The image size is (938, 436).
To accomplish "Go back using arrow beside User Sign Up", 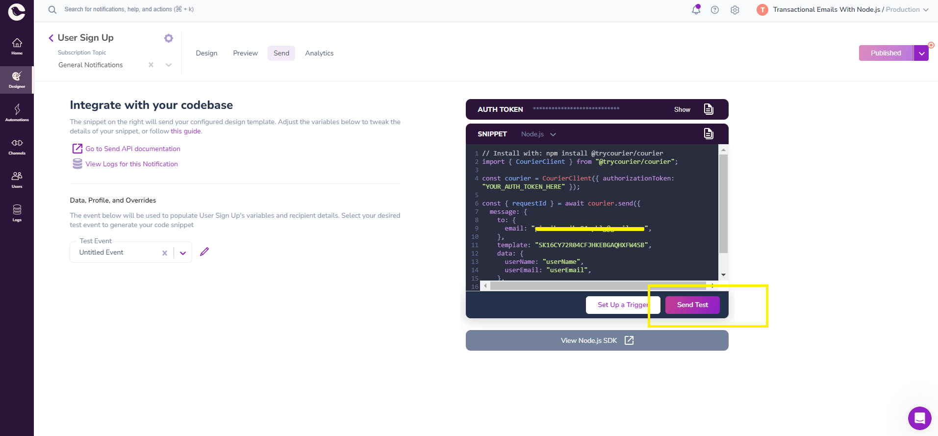I will coord(51,38).
